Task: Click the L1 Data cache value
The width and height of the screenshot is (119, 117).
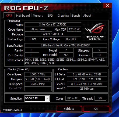Action: point(87,74)
